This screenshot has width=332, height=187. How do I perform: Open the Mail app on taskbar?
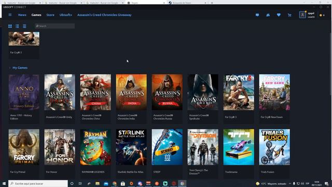pos(106,183)
